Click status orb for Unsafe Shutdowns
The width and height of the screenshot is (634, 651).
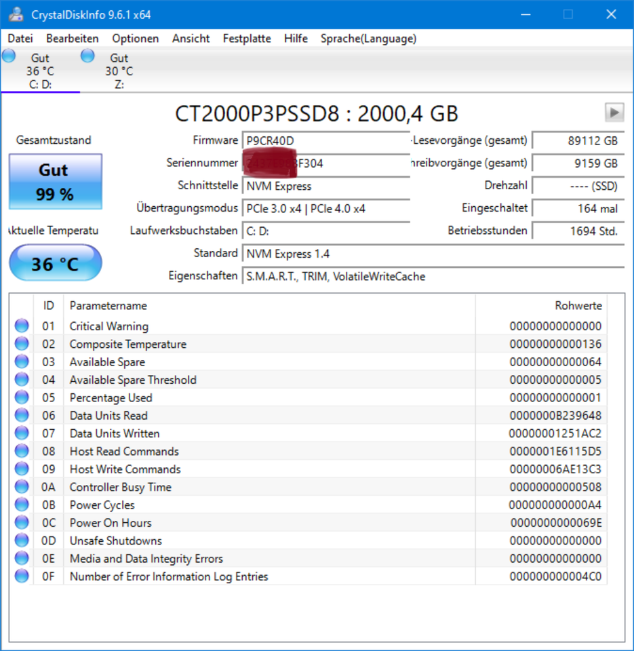coord(22,540)
